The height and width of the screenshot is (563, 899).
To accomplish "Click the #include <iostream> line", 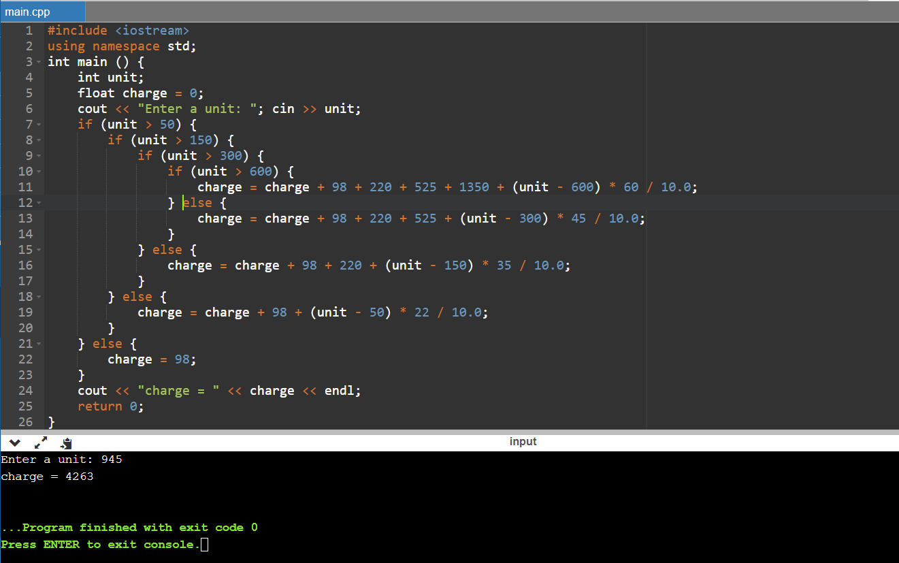I will [118, 31].
